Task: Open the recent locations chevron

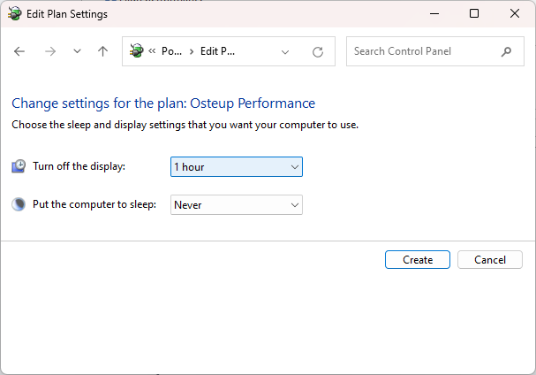Action: click(x=77, y=51)
